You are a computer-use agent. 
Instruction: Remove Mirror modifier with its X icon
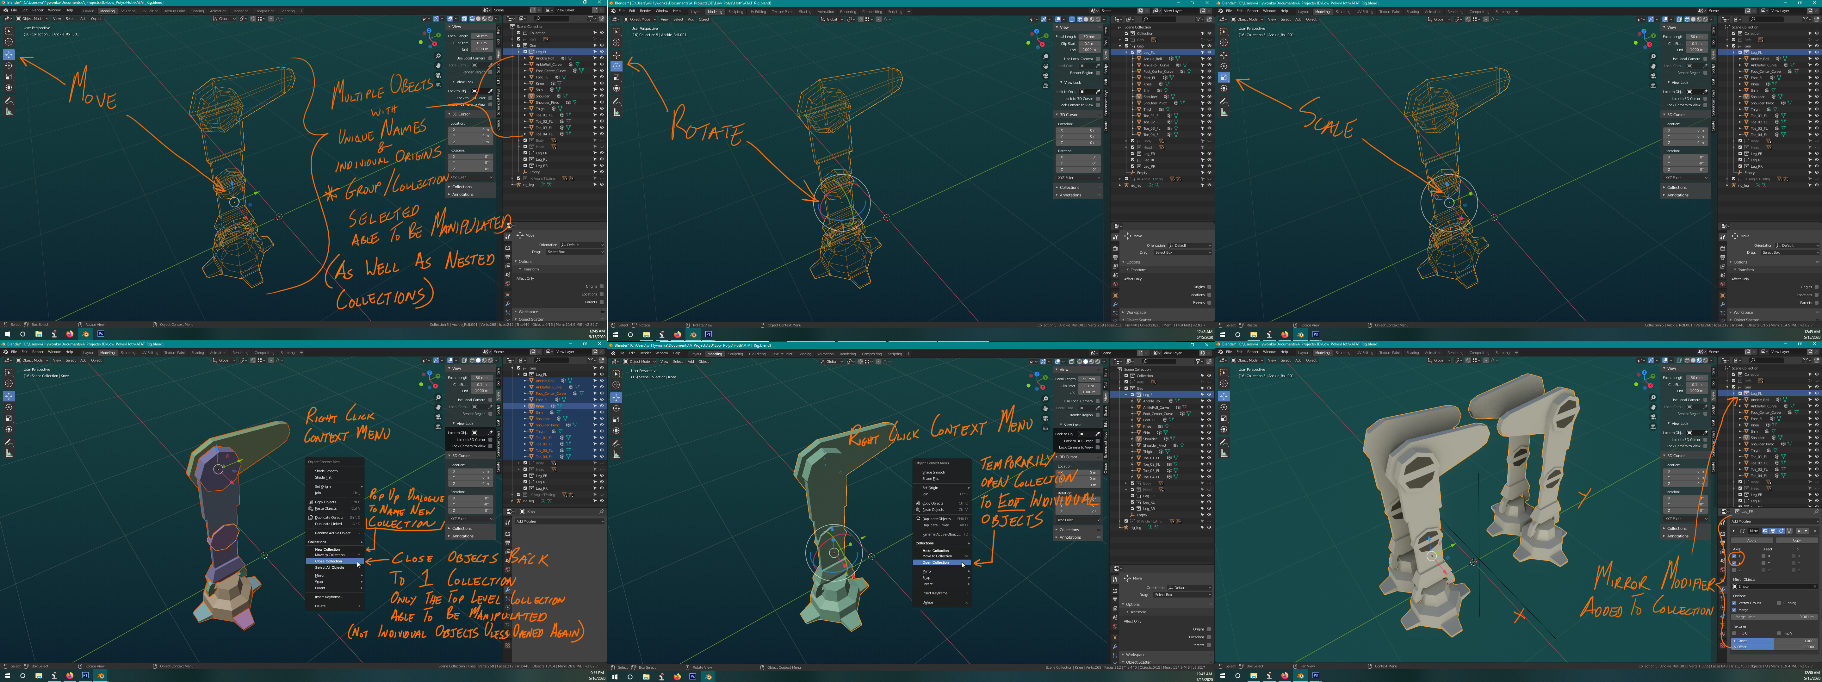(1815, 530)
